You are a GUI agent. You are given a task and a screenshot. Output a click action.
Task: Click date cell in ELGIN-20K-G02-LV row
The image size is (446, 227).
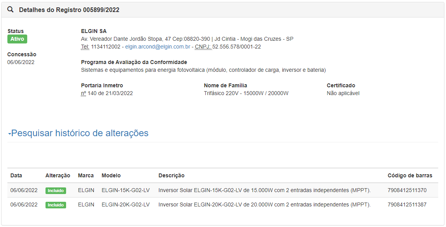pyautogui.click(x=24, y=204)
